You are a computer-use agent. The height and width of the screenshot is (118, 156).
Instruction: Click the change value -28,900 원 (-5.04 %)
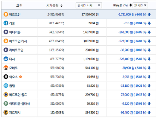coord(134,68)
